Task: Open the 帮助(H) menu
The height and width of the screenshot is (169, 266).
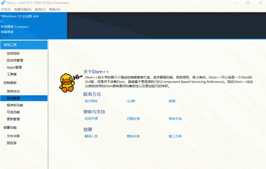Action: point(54,9)
